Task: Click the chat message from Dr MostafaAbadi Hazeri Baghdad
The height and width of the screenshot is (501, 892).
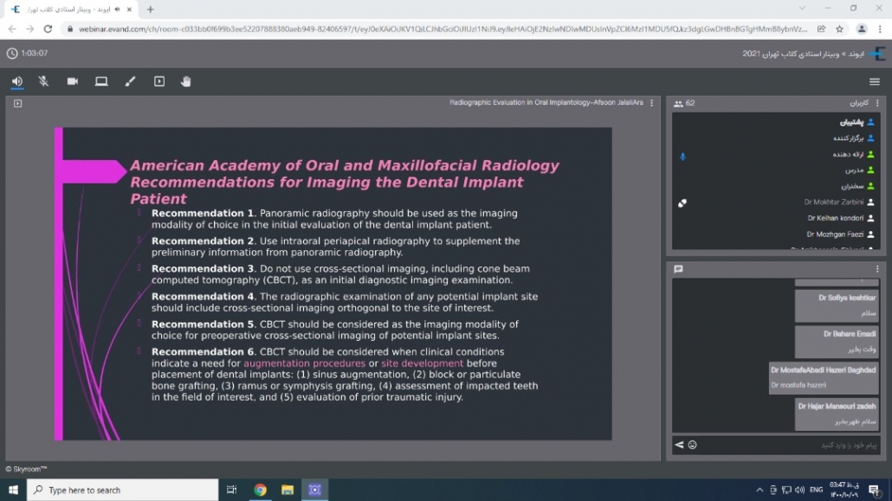Action: 824,377
